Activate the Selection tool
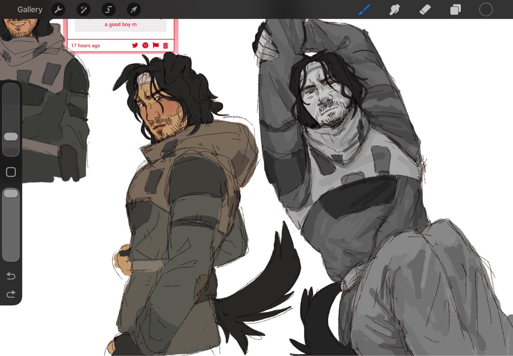Viewport: 513px width, 356px height. point(108,9)
